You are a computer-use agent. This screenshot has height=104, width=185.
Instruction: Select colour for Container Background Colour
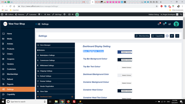point(125,83)
